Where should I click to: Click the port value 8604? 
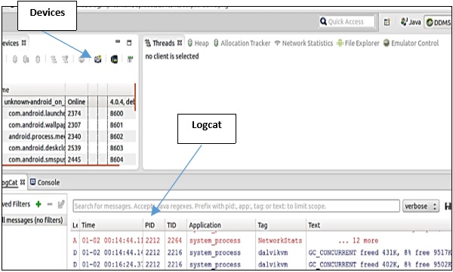click(116, 160)
